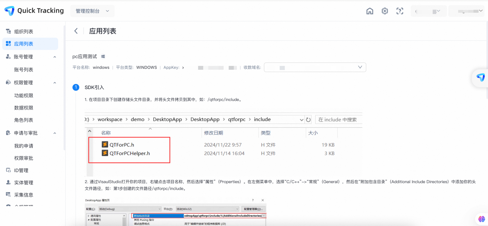Screen dimensions: 488x226
Task: Open settings gear icon in header
Action: tap(385, 11)
